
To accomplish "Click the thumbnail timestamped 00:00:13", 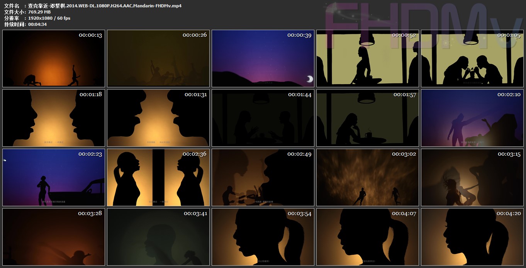I will coord(54,58).
